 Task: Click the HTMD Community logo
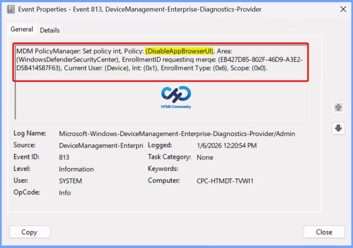tap(176, 95)
